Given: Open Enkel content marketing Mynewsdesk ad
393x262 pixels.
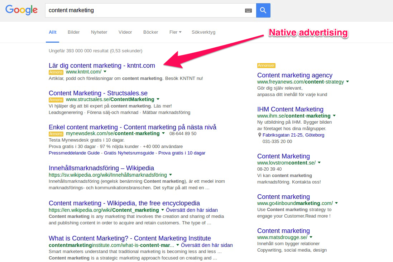Looking at the screenshot, I should click(132, 127).
